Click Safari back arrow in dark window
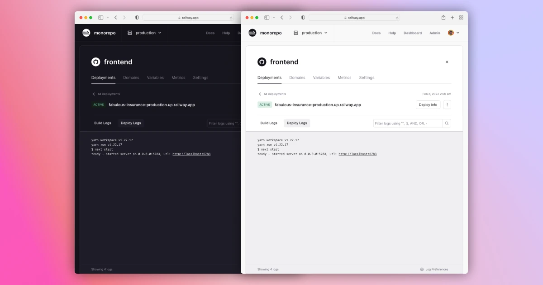 click(x=116, y=18)
